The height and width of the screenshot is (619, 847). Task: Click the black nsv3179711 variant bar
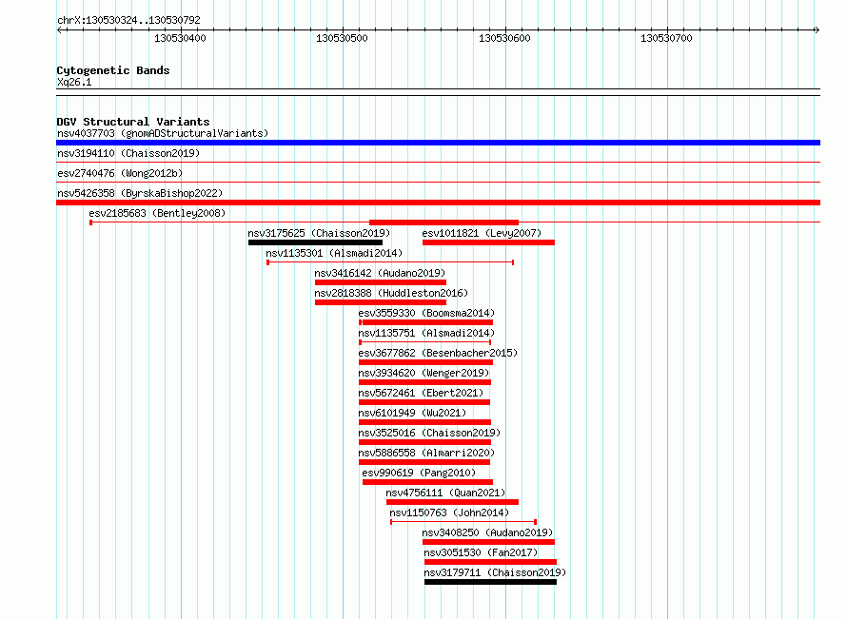[490, 582]
